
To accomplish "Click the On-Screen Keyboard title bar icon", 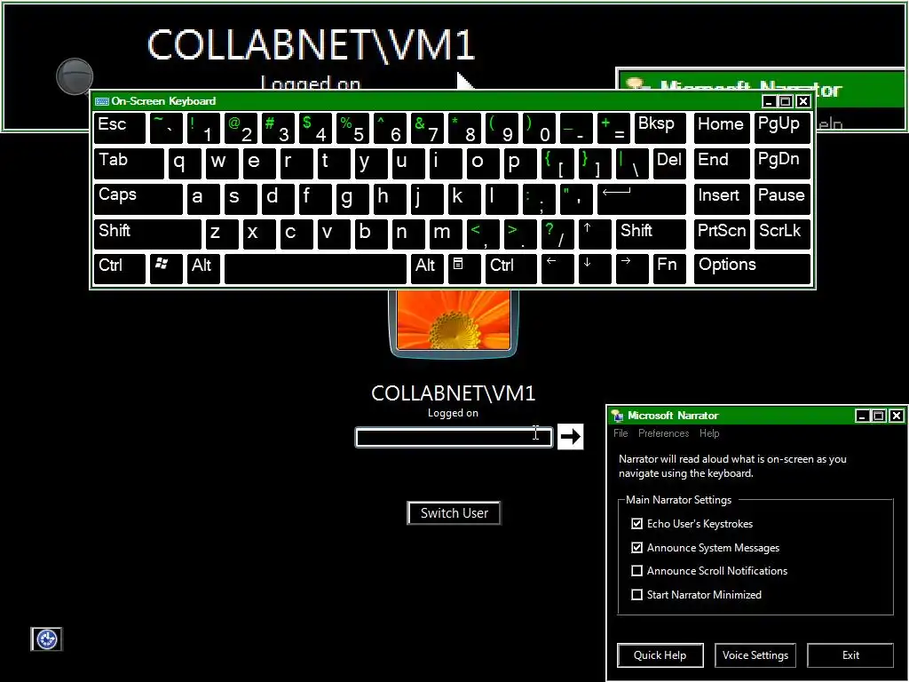I will (102, 101).
